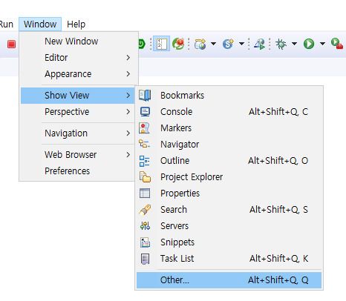Click the Outline view icon
The height and width of the screenshot is (301, 346).
tap(144, 161)
